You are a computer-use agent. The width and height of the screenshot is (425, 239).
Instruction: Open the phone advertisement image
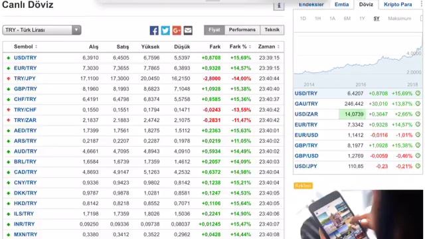358,214
